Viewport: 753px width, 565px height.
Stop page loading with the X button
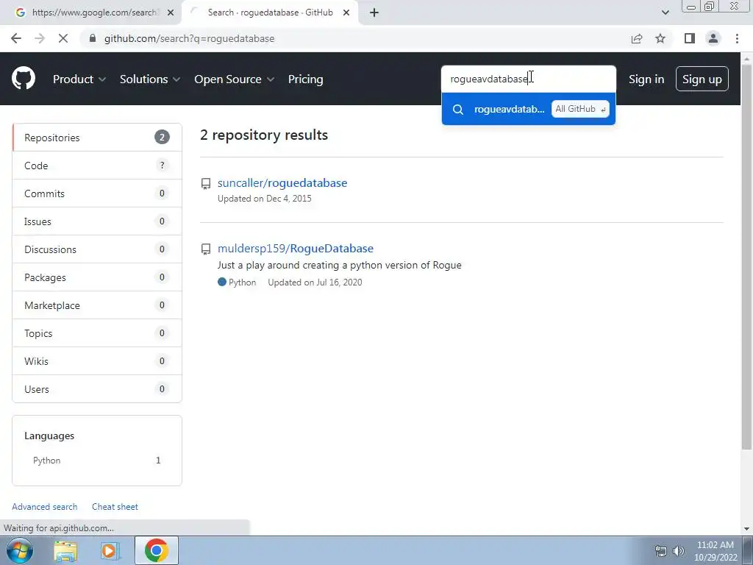pyautogui.click(x=63, y=38)
